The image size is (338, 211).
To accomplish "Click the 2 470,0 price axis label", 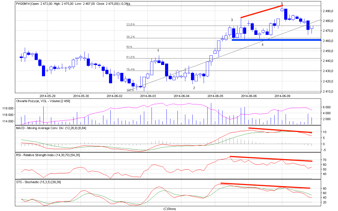I will (328, 31).
